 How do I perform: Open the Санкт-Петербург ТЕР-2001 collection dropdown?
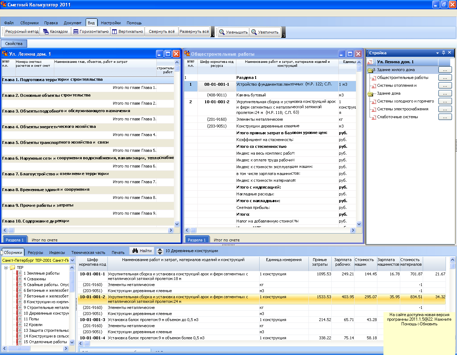point(72,260)
